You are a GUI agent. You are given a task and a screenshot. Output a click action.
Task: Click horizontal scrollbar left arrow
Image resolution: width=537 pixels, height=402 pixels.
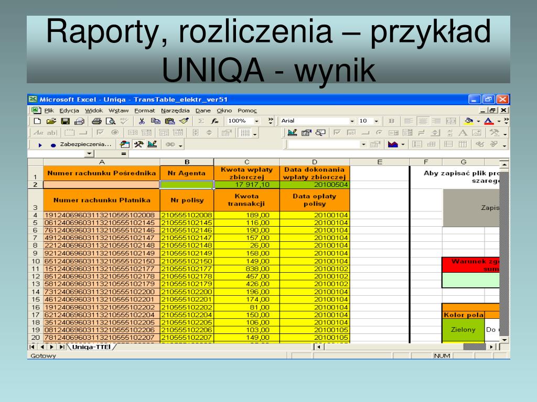(x=319, y=347)
